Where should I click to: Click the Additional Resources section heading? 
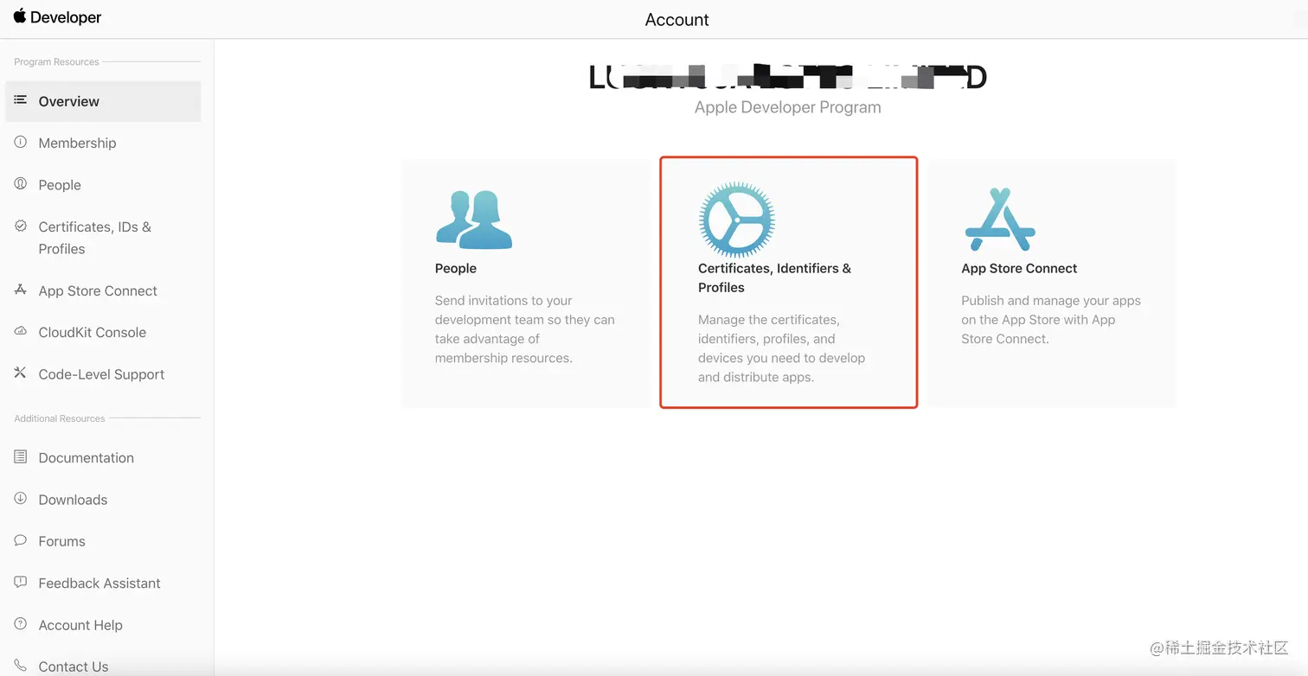(60, 418)
